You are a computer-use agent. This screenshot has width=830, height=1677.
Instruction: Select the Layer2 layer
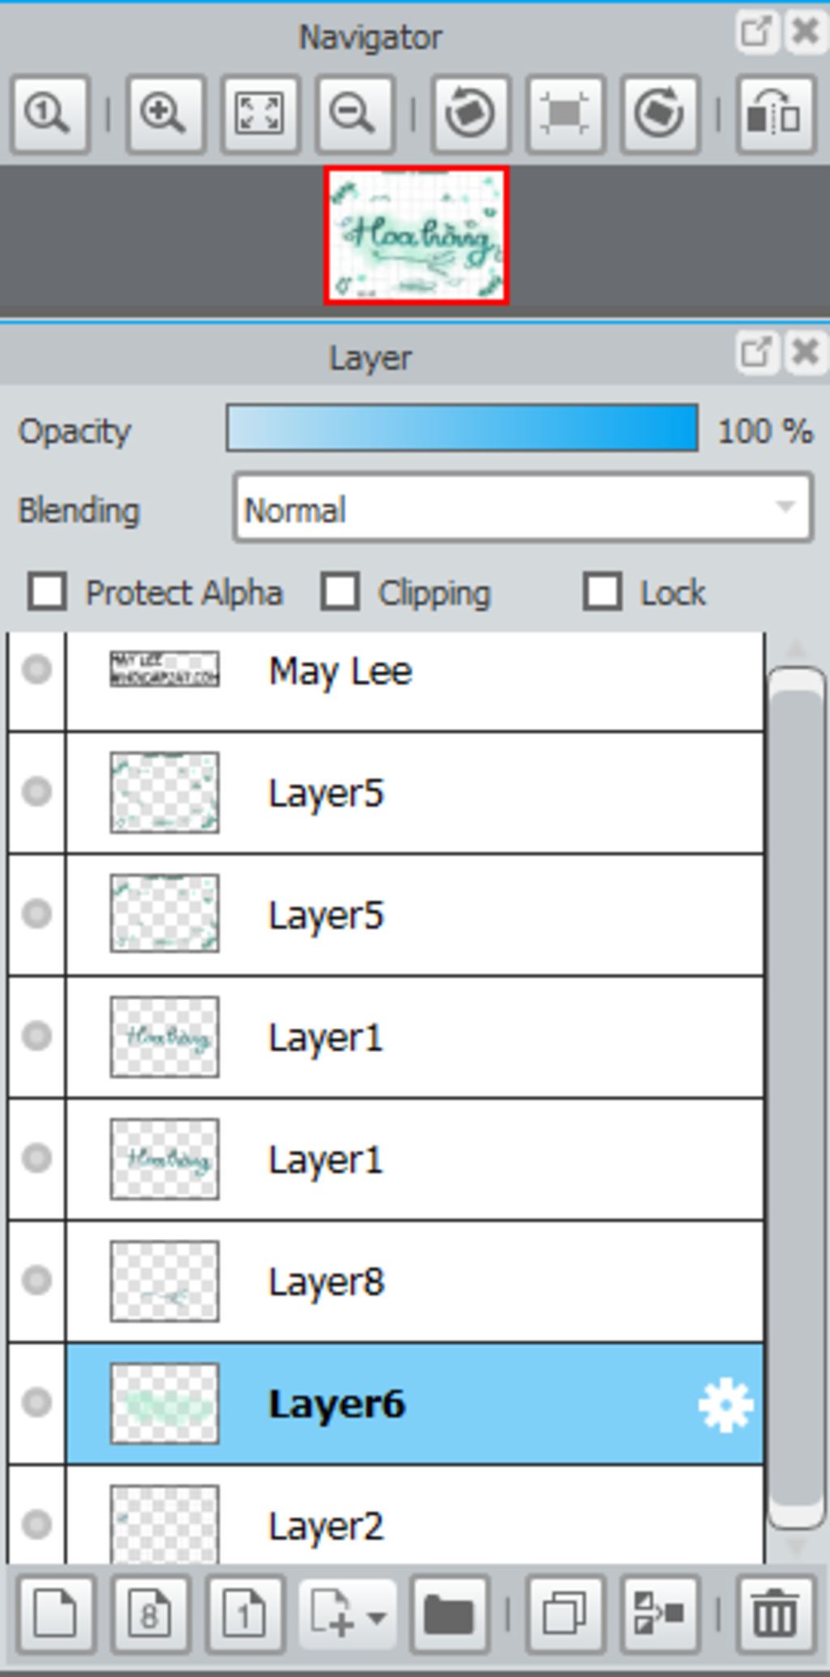413,1524
